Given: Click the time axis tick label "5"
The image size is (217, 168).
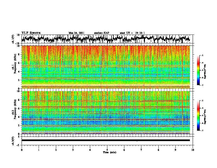Looking at the screenshot, I should click(x=107, y=150).
